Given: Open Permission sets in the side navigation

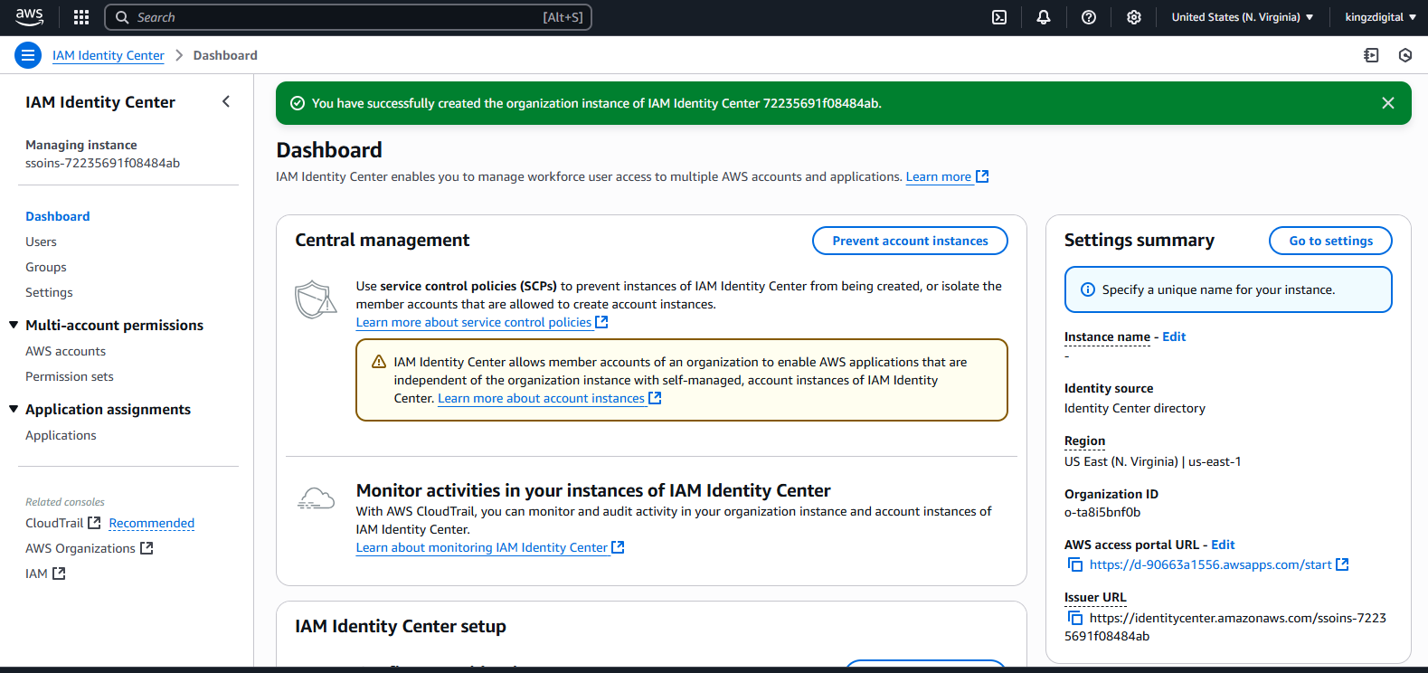Looking at the screenshot, I should pyautogui.click(x=70, y=376).
